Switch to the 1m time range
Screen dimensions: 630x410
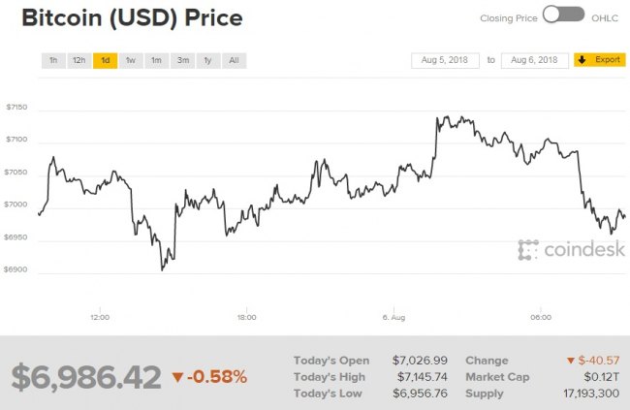tap(156, 60)
